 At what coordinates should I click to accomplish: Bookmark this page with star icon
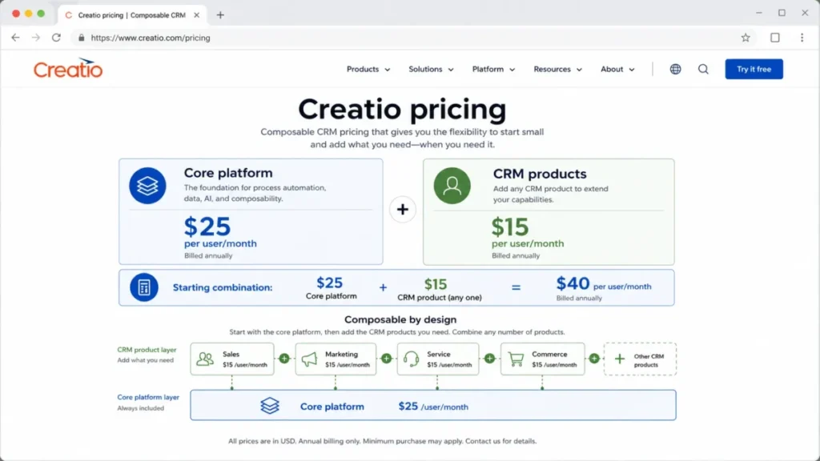point(746,38)
